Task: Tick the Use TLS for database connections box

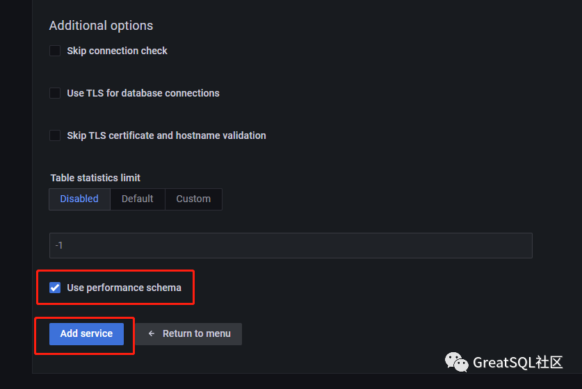Action: 55,93
